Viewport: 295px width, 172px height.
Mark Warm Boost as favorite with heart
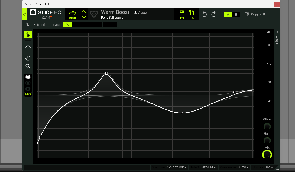(94, 14)
